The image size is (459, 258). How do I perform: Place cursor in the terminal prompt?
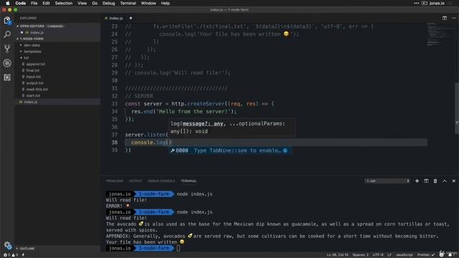coord(179,249)
